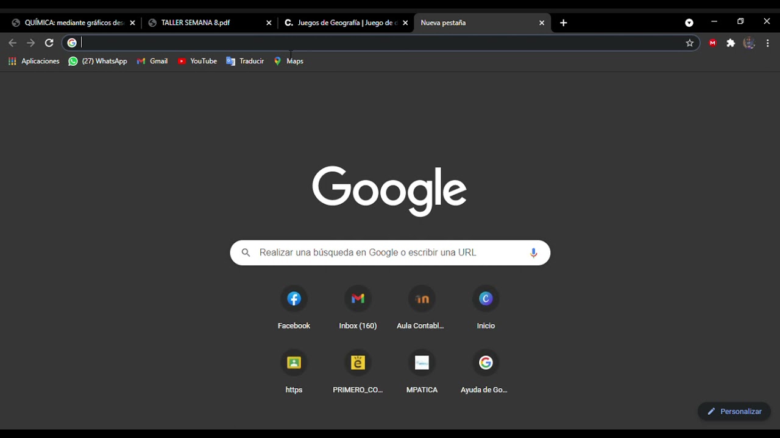Reload the current page
The image size is (780, 438).
pos(49,43)
